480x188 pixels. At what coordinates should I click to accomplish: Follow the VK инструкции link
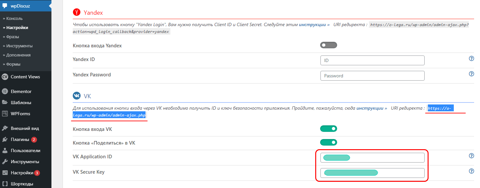point(372,108)
